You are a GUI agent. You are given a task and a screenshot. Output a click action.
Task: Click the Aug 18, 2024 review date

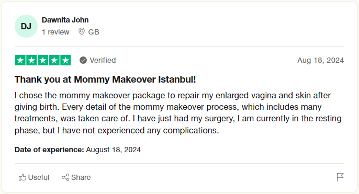pyautogui.click(x=320, y=60)
